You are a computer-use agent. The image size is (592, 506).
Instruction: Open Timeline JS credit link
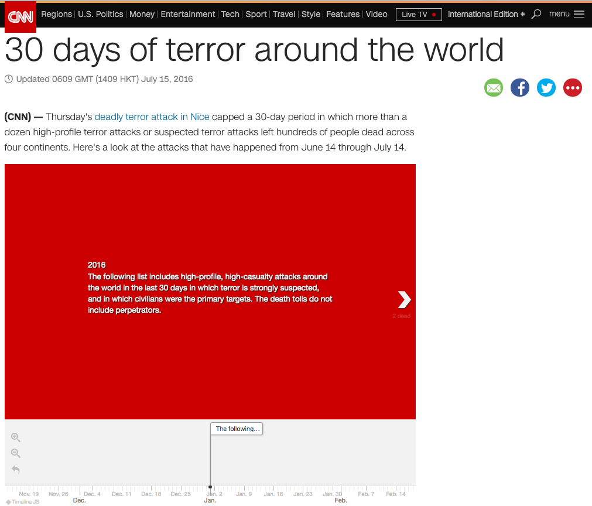pyautogui.click(x=23, y=501)
